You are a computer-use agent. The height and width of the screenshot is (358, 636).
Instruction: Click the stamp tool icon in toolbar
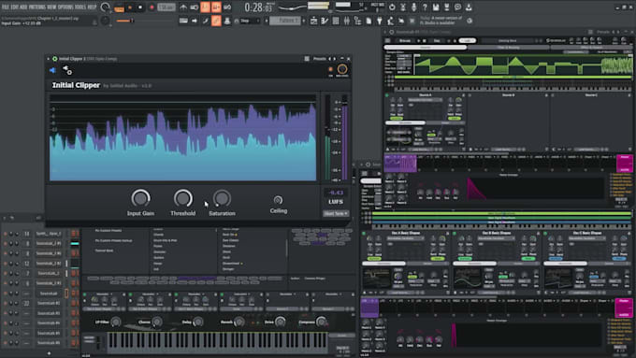point(227,21)
